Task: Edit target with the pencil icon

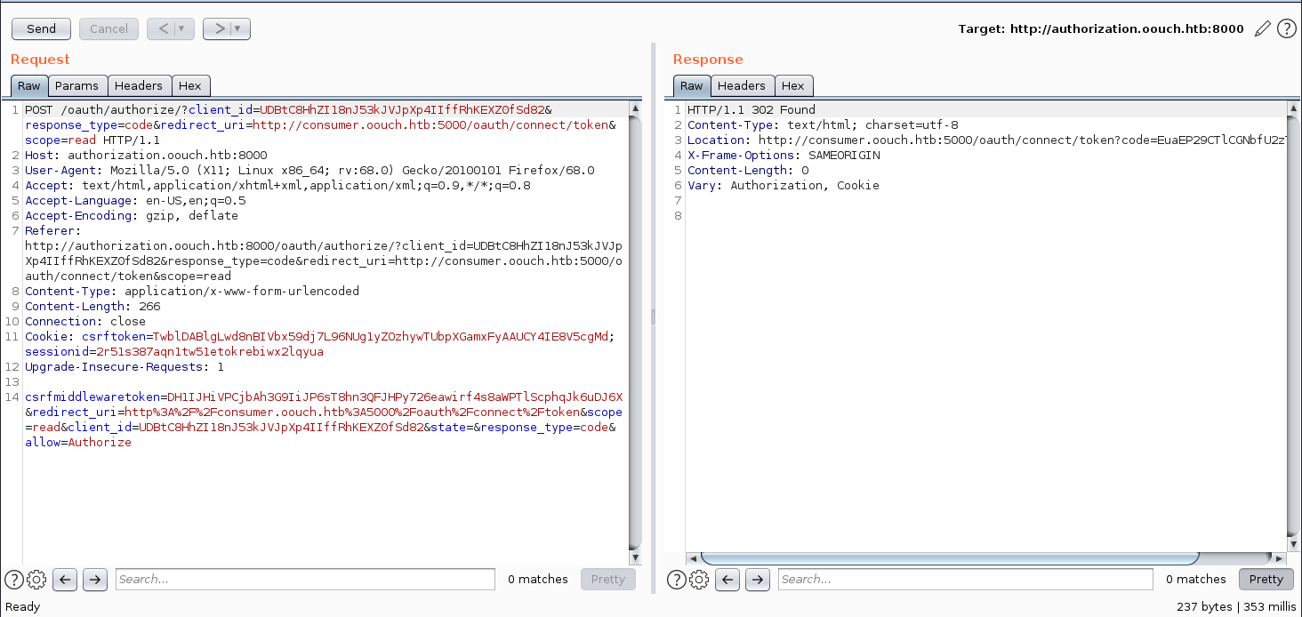Action: (1262, 28)
